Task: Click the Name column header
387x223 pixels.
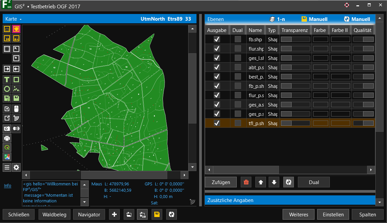Action: [255, 30]
